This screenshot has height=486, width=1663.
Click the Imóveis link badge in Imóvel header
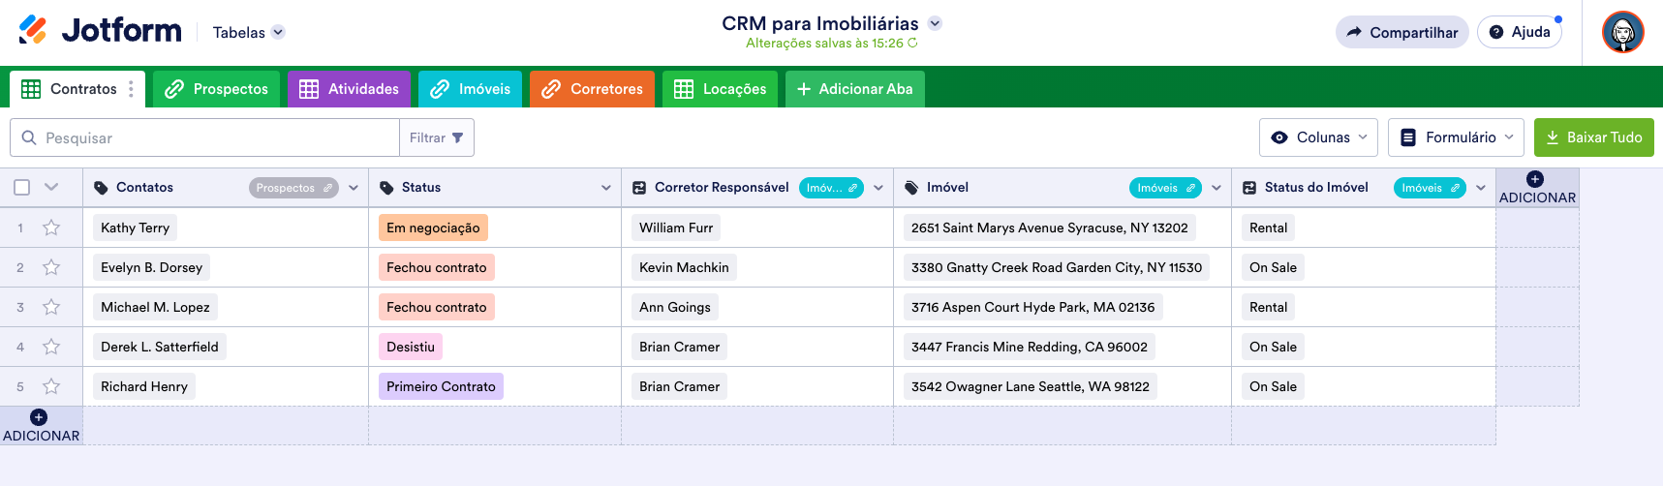point(1166,188)
